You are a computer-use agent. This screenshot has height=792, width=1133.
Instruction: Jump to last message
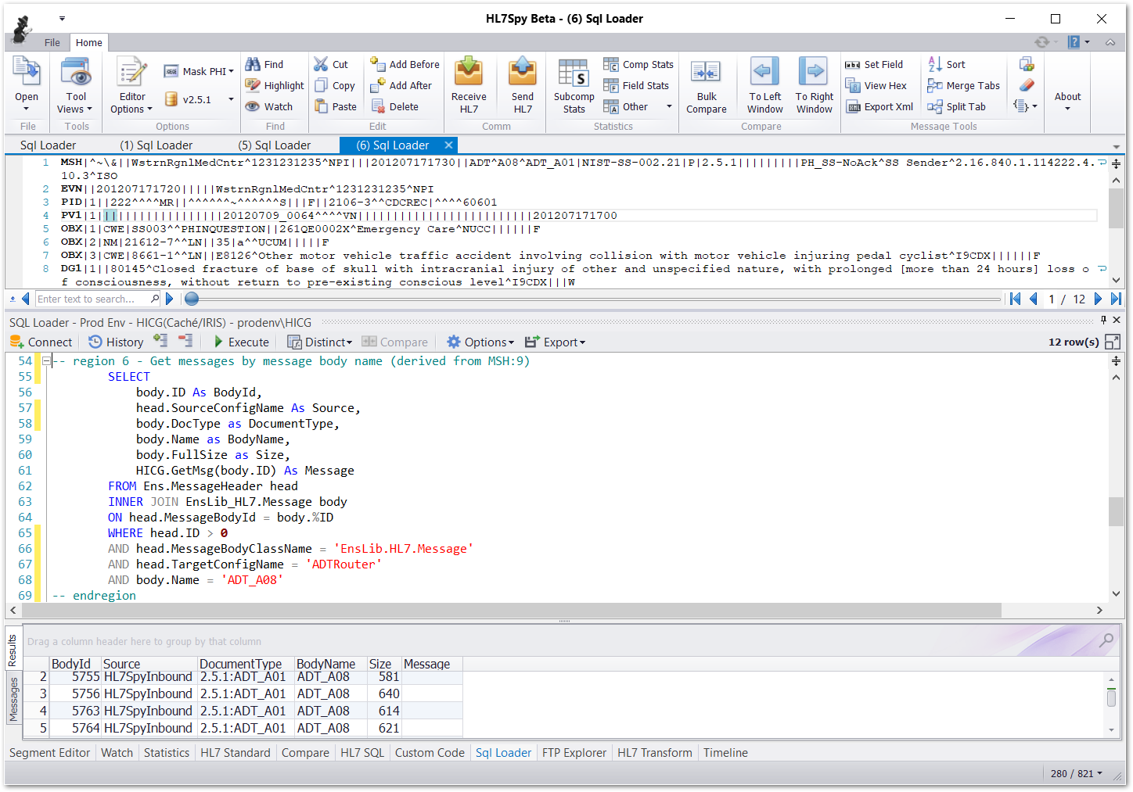(1115, 299)
